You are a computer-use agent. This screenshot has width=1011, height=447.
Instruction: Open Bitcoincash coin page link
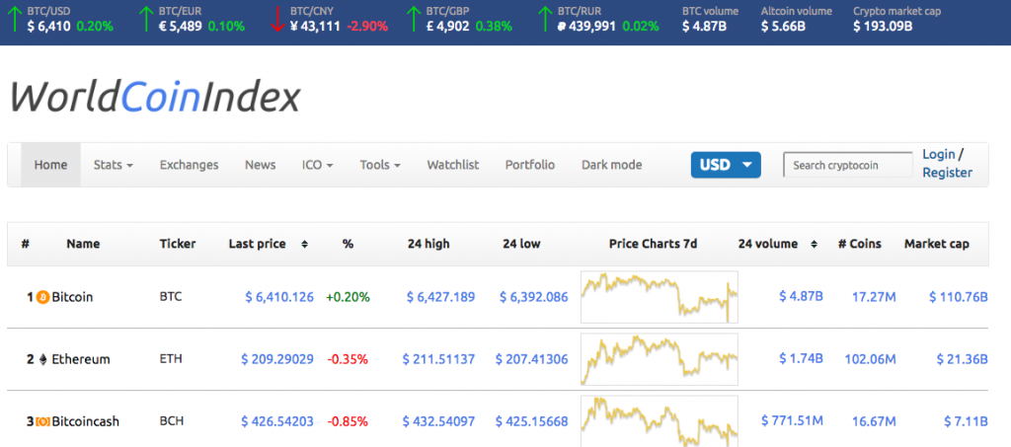[85, 422]
